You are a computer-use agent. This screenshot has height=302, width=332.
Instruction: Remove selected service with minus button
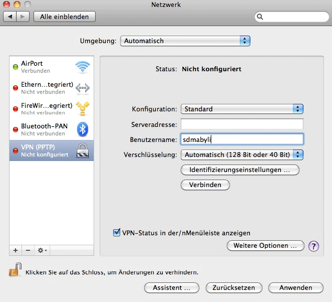tap(28, 250)
